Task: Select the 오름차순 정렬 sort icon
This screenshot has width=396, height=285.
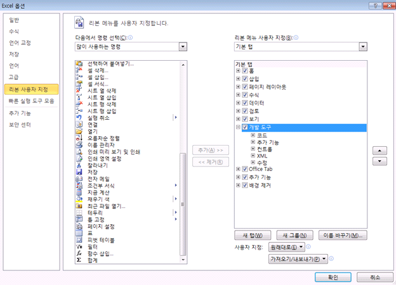Action: (79, 138)
